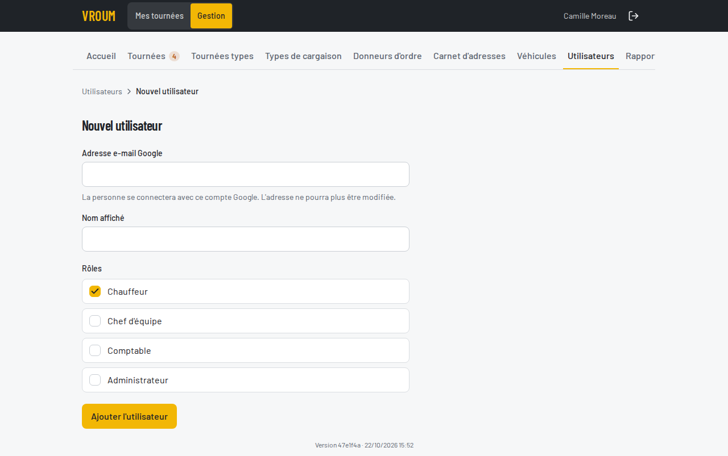Check the Administrateur role checkbox
The width and height of the screenshot is (728, 456).
[95, 380]
